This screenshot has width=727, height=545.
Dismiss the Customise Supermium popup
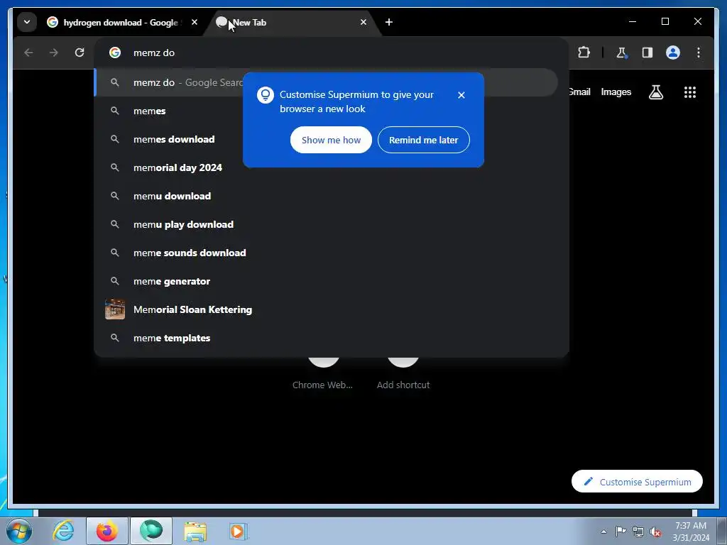point(461,95)
